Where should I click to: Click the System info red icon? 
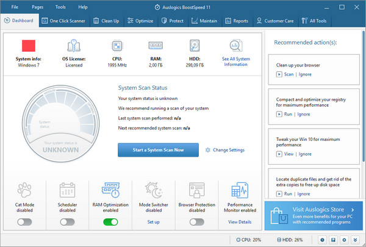[30, 46]
